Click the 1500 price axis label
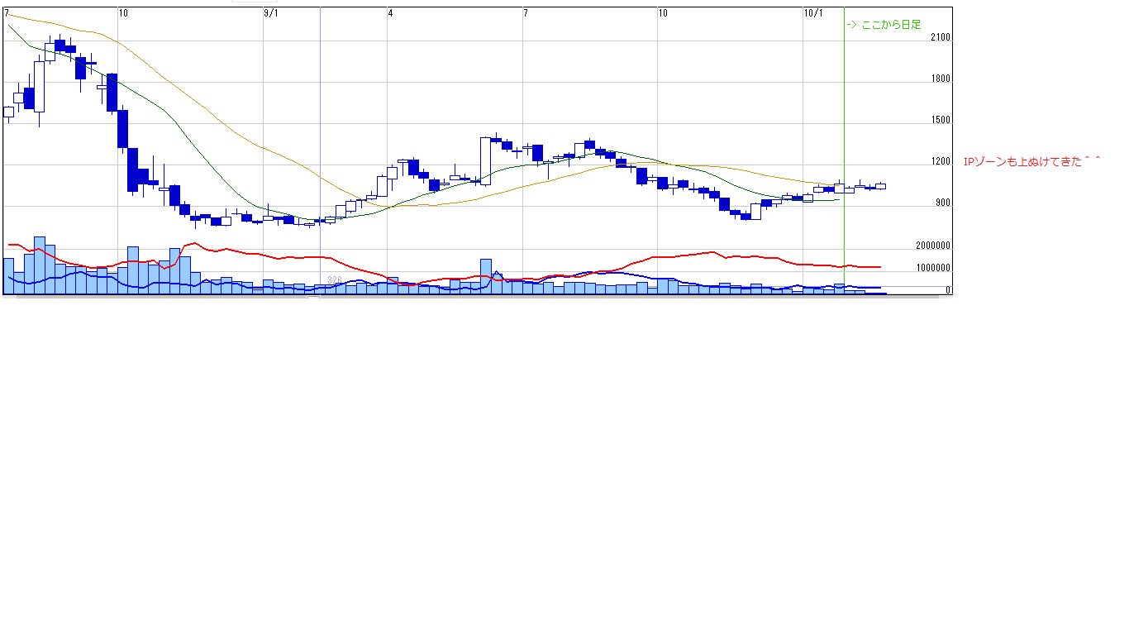The image size is (1129, 635). point(940,121)
